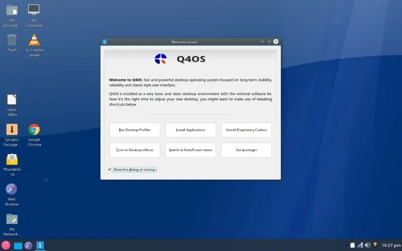This screenshot has height=251, width=402.
Task: Open the clipboard icon in system tray
Action: (352, 245)
